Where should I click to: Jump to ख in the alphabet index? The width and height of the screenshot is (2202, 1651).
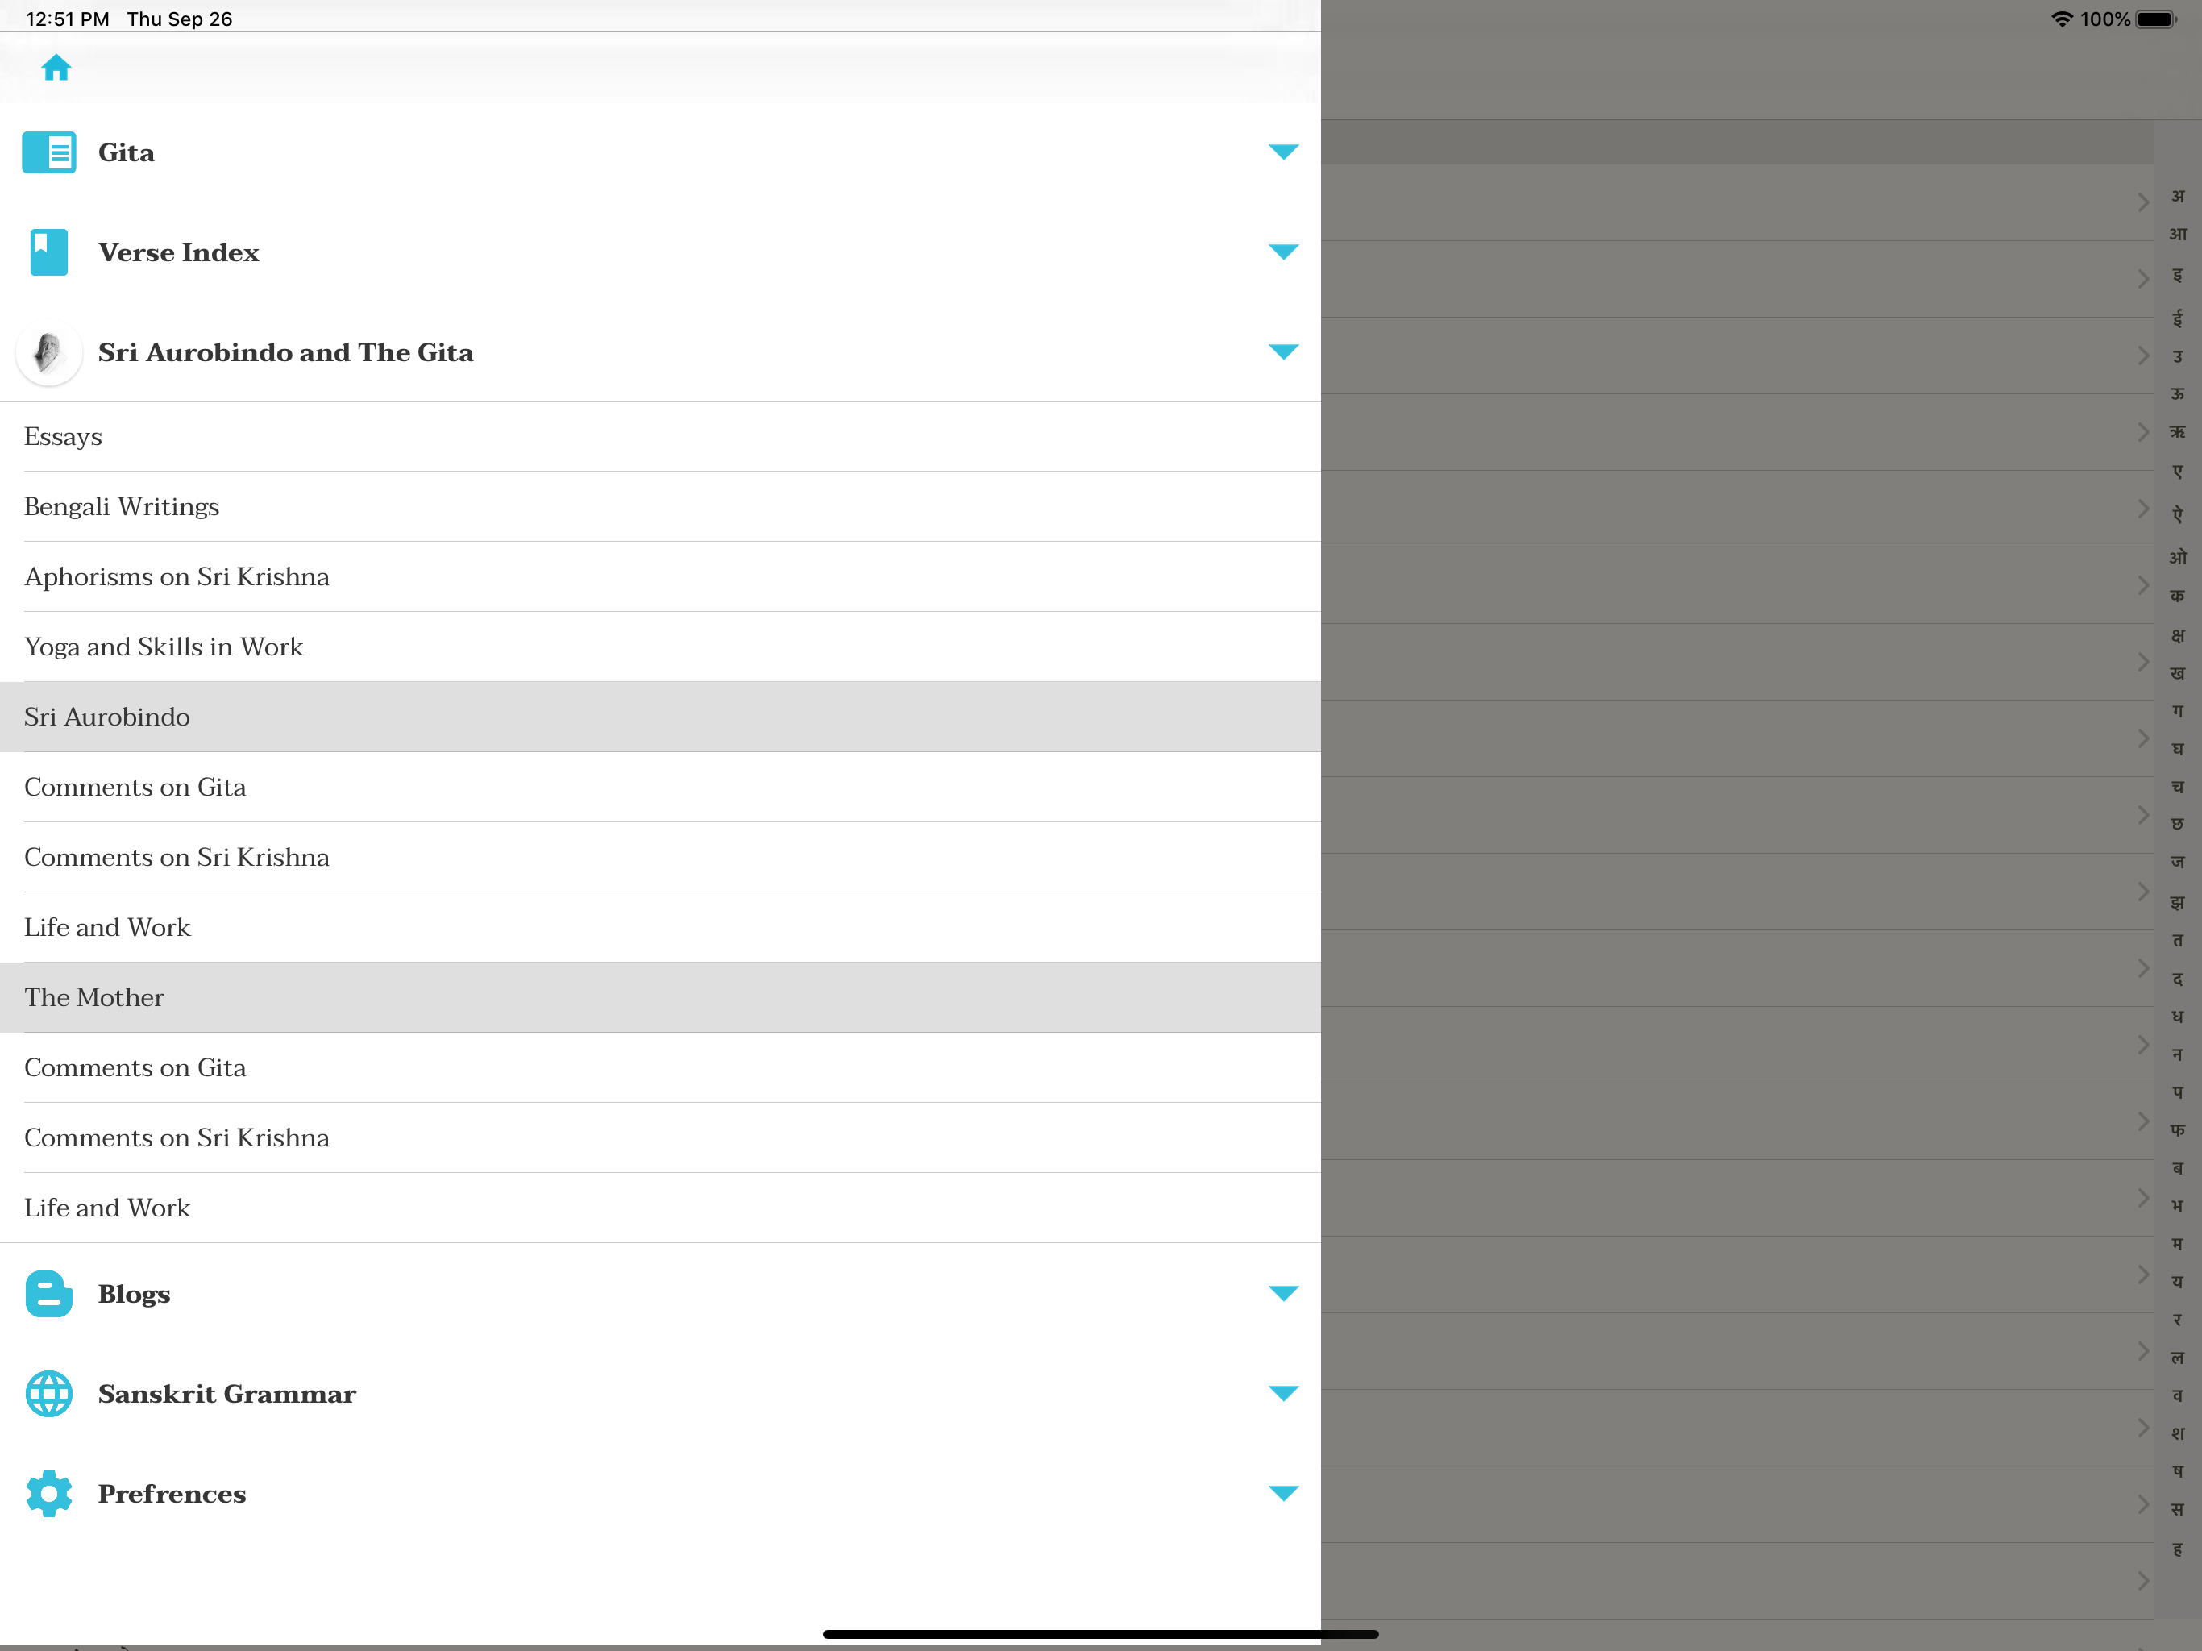point(2178,673)
